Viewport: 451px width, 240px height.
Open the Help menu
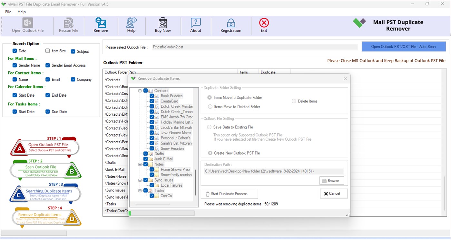(21, 12)
